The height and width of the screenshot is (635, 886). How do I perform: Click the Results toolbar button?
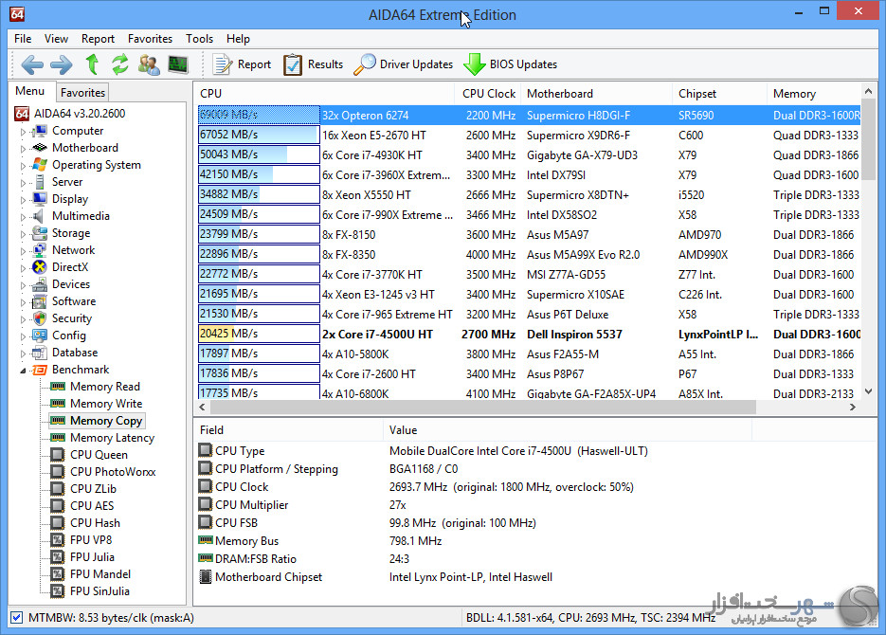pos(314,64)
